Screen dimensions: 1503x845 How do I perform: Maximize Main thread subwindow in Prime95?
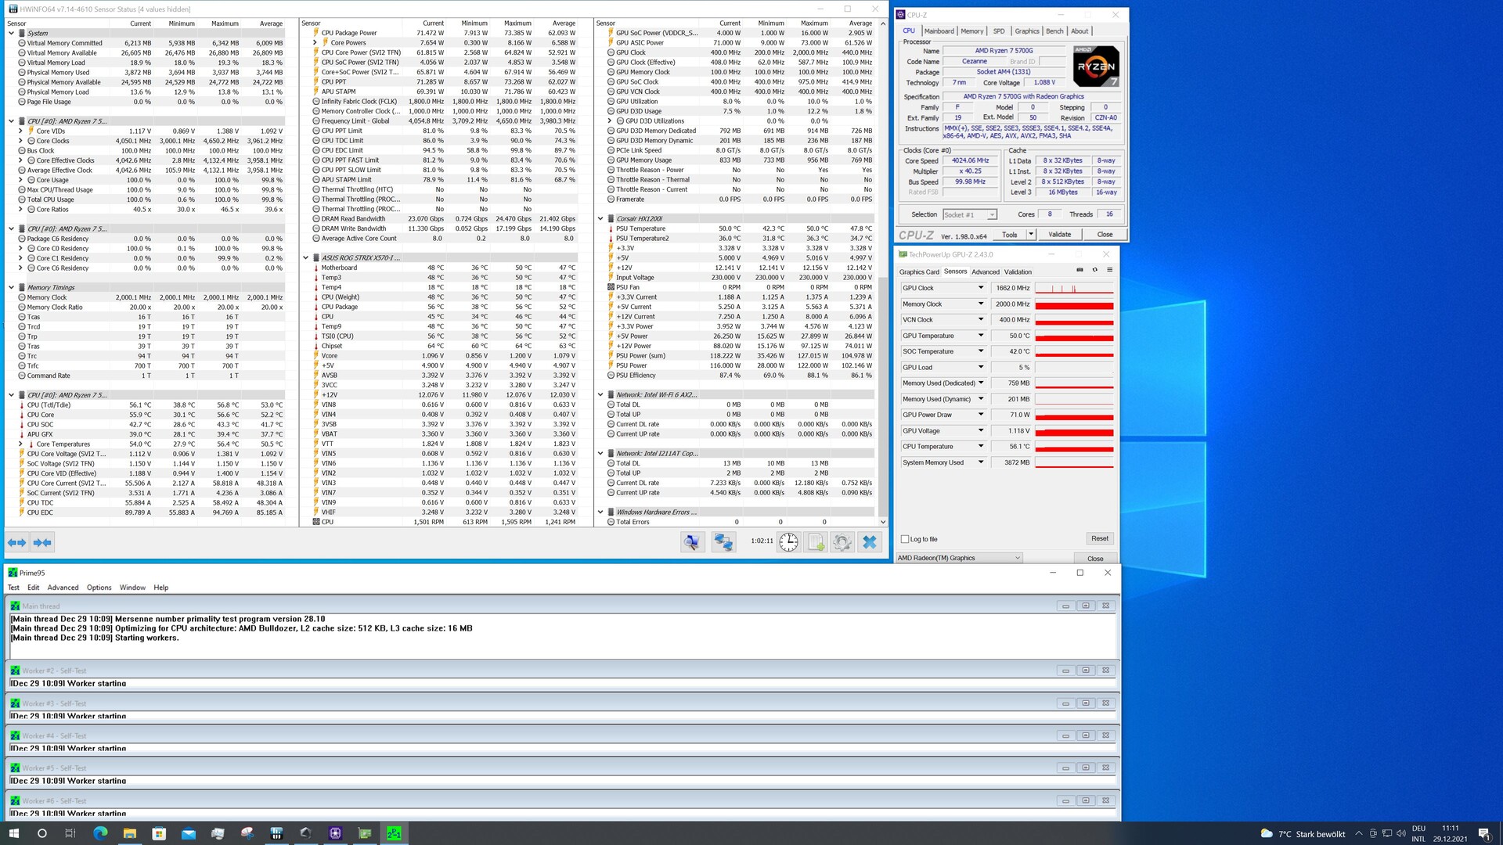(x=1085, y=606)
